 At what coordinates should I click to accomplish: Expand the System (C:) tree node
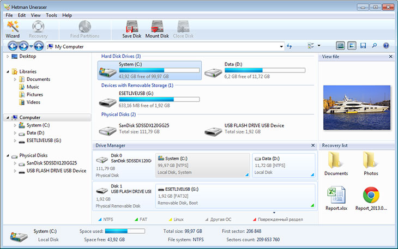[15, 125]
